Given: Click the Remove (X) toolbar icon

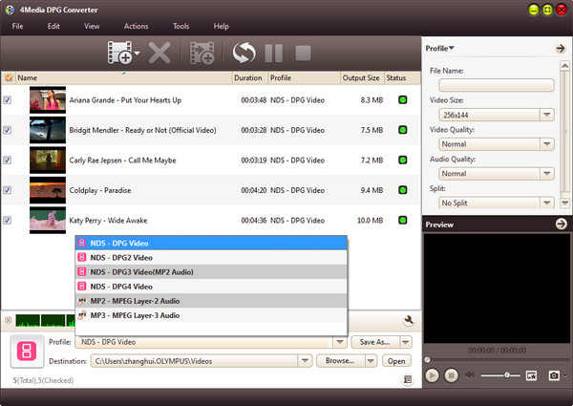Looking at the screenshot, I should point(160,52).
